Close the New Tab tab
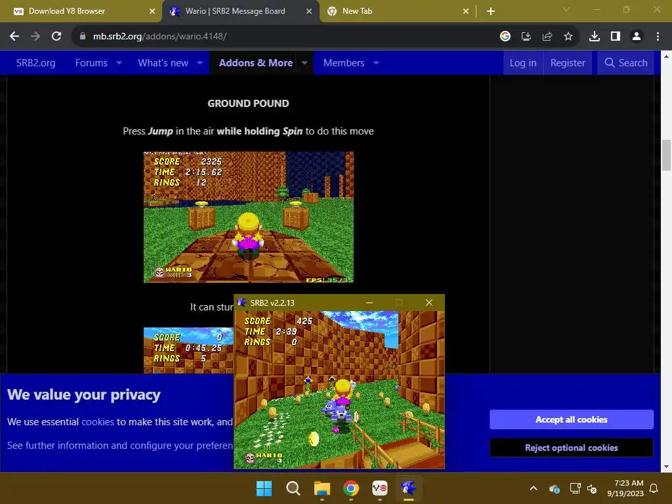Viewport: 672px width, 504px height. click(x=465, y=12)
